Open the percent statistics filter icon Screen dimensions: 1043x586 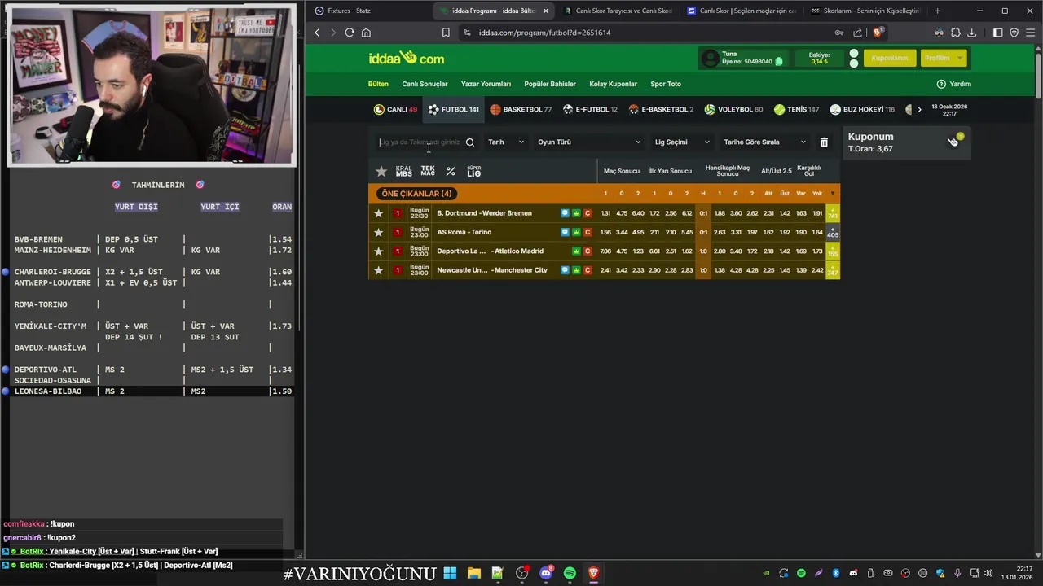pyautogui.click(x=451, y=172)
